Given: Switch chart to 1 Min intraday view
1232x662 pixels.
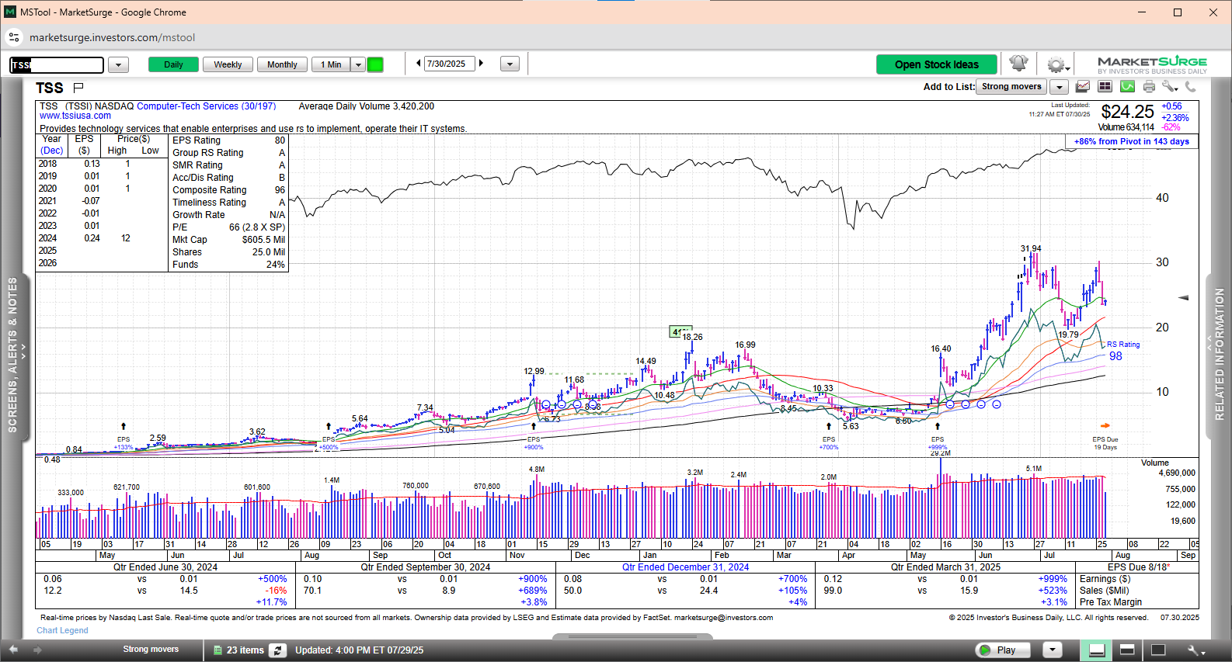Looking at the screenshot, I should point(331,64).
